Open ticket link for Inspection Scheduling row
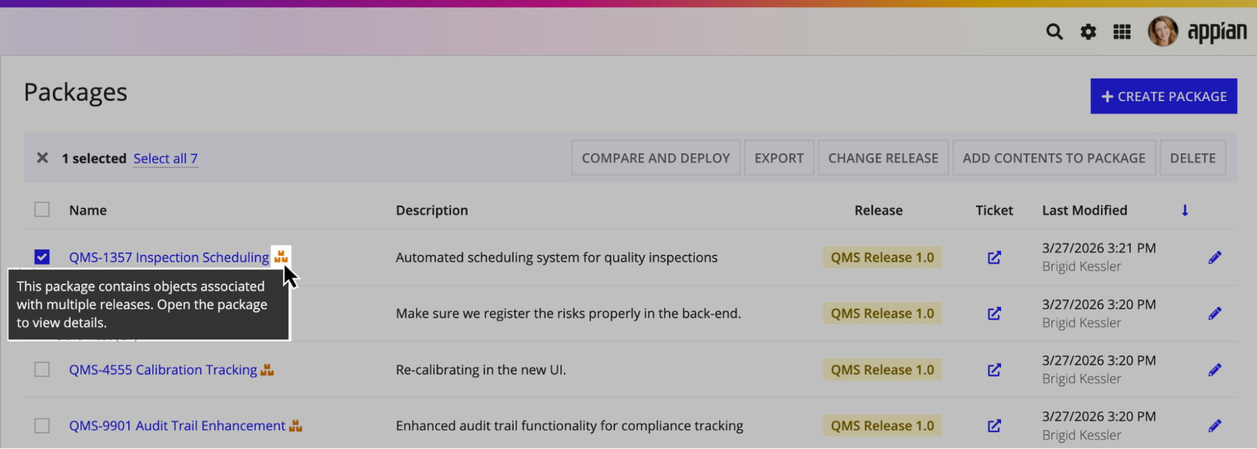The width and height of the screenshot is (1257, 449). point(994,257)
